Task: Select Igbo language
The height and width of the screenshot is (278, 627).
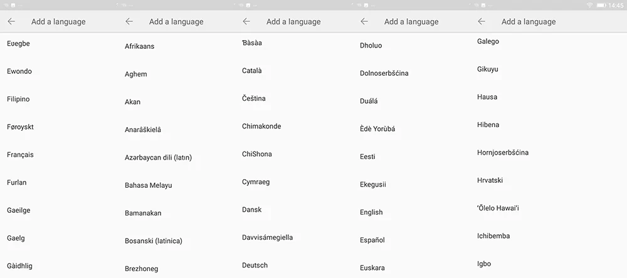Action: [x=484, y=264]
